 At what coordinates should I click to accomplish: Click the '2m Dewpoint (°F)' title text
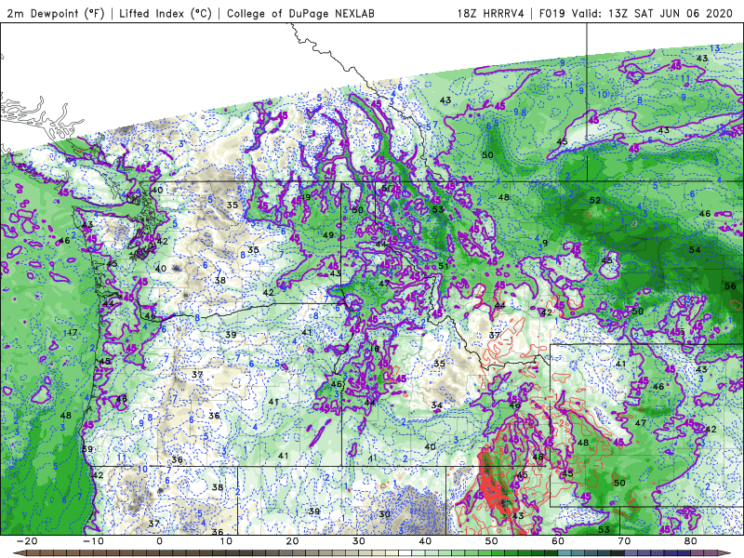point(55,13)
